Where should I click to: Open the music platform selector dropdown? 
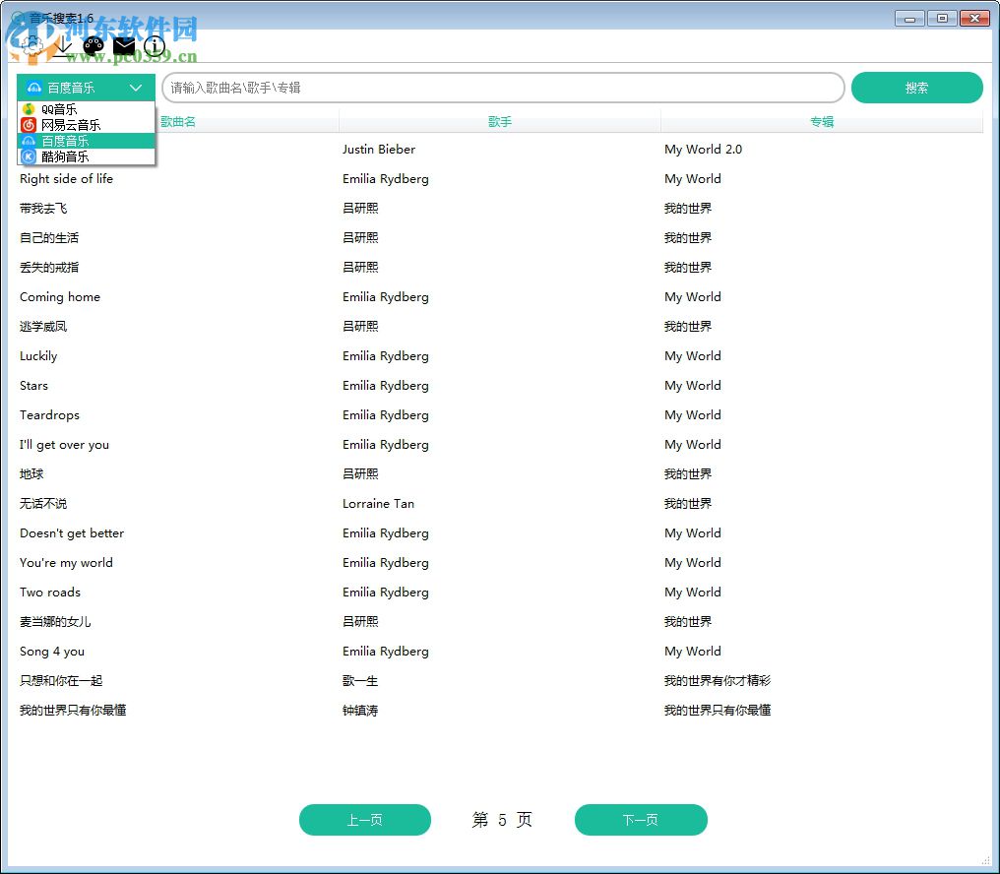[86, 88]
